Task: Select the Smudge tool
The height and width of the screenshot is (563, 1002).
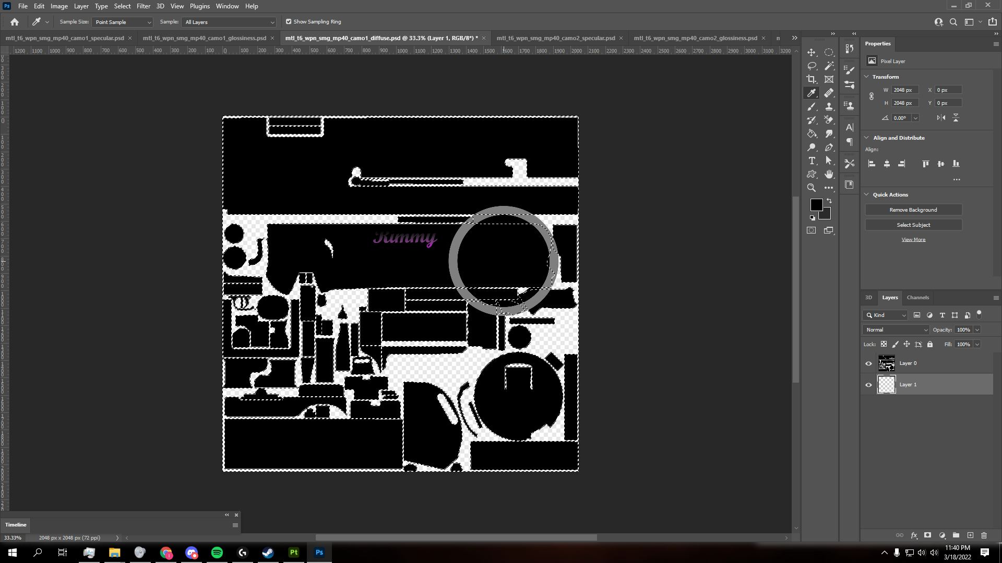Action: [x=829, y=133]
